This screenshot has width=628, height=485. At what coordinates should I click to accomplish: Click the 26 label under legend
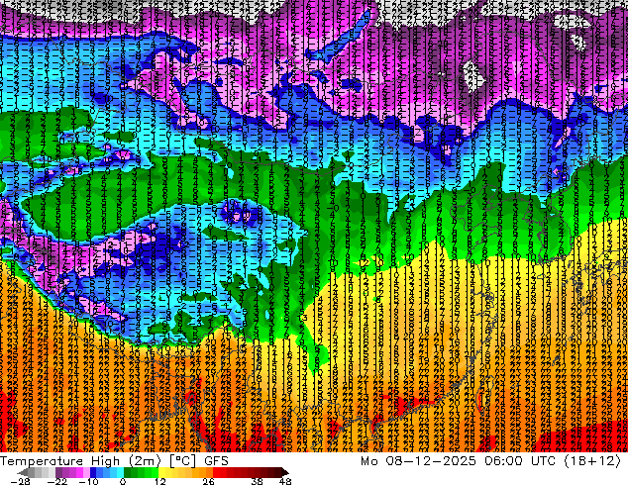tap(208, 481)
